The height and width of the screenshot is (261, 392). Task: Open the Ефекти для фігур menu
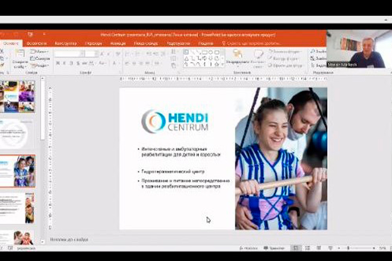click(x=285, y=65)
